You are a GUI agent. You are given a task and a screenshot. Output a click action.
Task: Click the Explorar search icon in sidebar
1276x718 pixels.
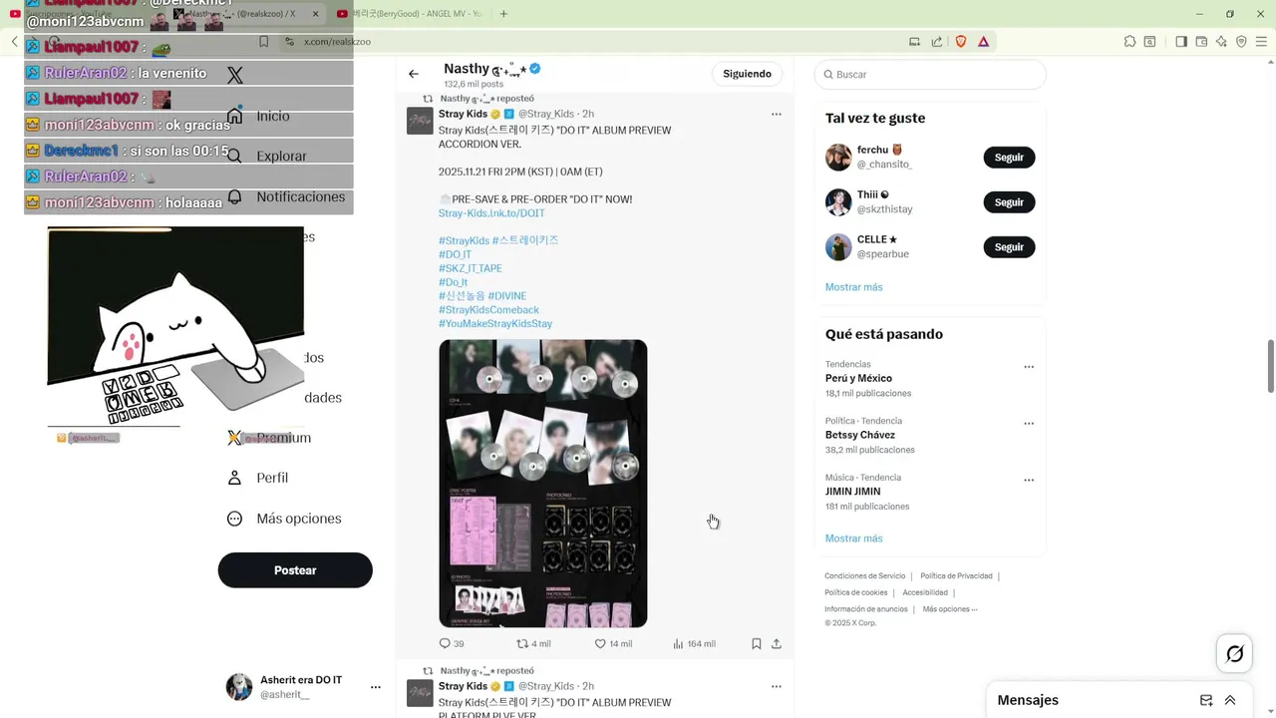pos(234,156)
